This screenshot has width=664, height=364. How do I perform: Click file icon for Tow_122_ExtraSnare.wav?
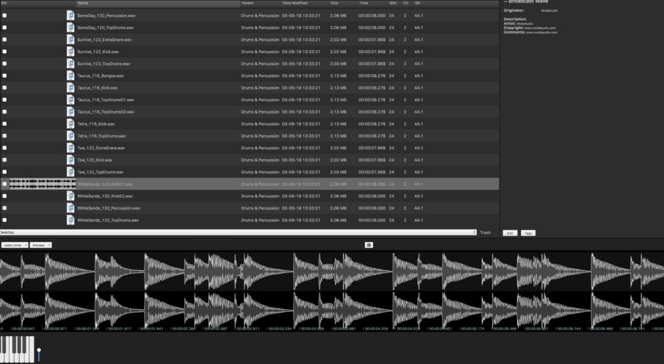point(70,148)
